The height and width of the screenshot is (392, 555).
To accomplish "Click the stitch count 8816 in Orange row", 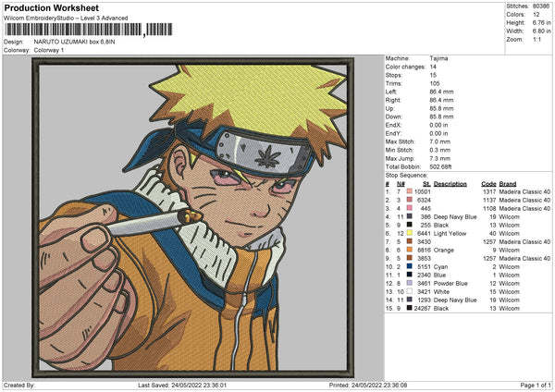I will pyautogui.click(x=424, y=251).
